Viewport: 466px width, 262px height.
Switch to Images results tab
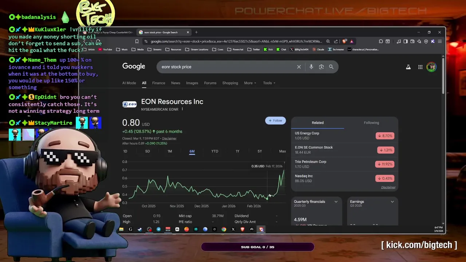(192, 83)
